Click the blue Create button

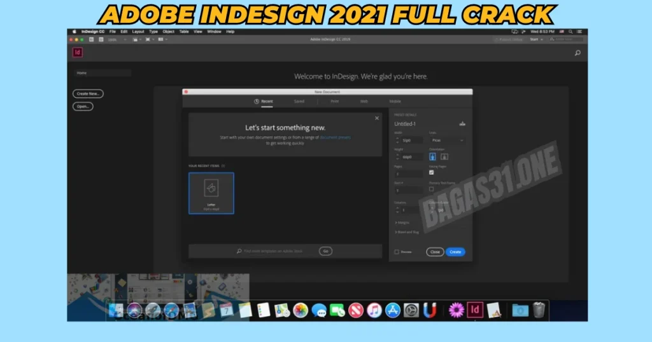click(x=455, y=252)
